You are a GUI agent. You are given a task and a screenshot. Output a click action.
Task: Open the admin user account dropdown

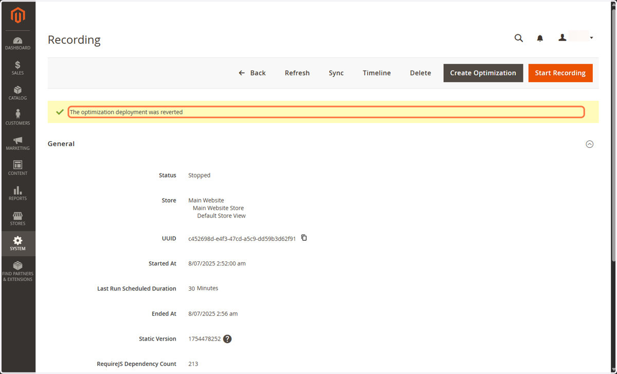coord(576,38)
